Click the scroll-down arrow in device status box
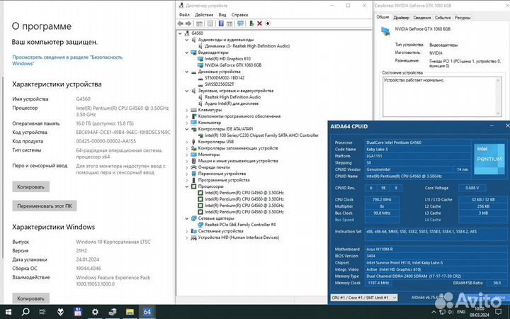The image size is (510, 319). 498,113
